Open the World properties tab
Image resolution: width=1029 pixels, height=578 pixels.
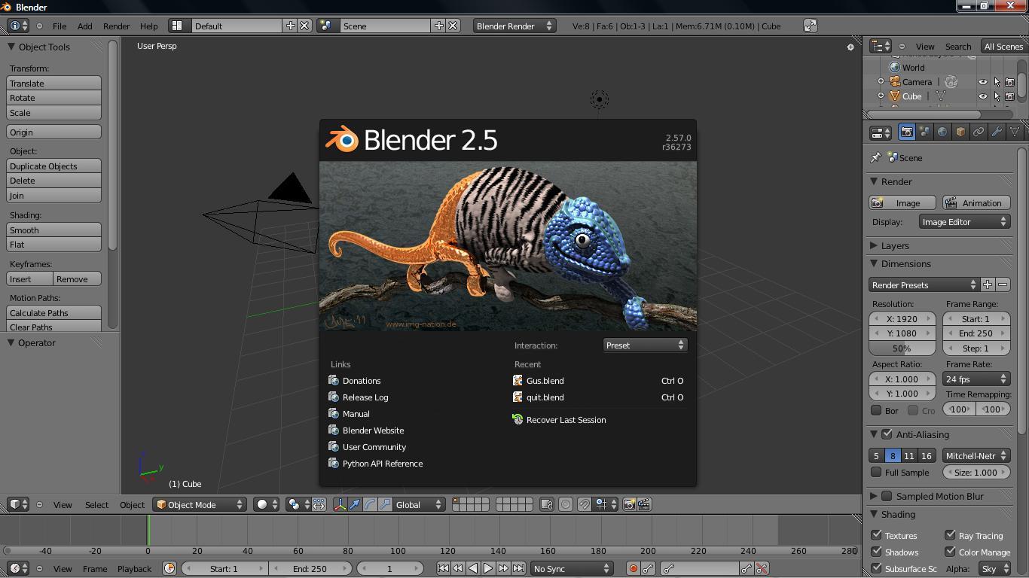pyautogui.click(x=942, y=132)
